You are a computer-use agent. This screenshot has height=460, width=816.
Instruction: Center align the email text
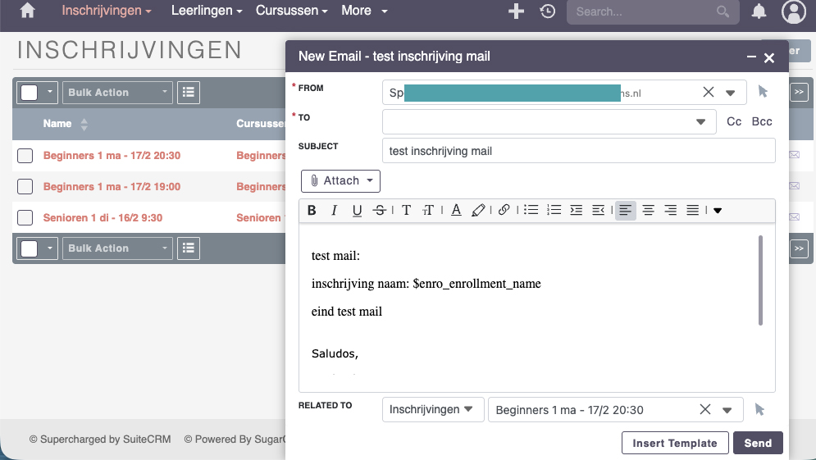[x=648, y=211]
